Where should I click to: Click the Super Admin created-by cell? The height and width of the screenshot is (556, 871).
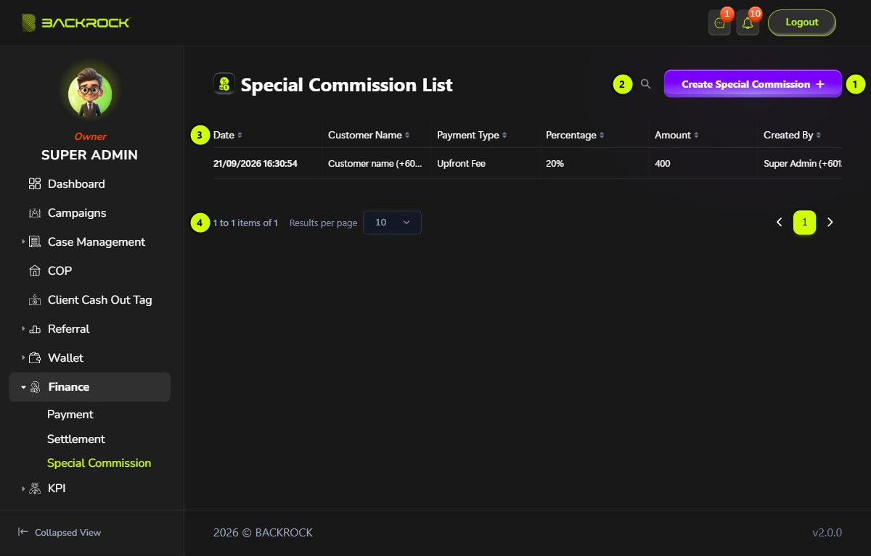[803, 164]
